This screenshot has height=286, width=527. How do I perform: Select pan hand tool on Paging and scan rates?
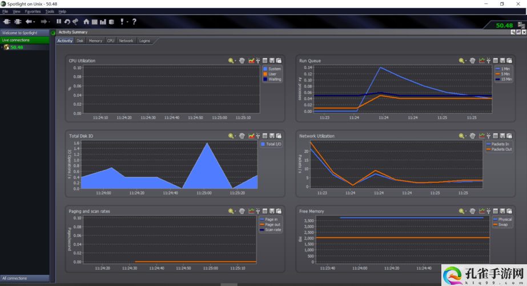tap(242, 211)
